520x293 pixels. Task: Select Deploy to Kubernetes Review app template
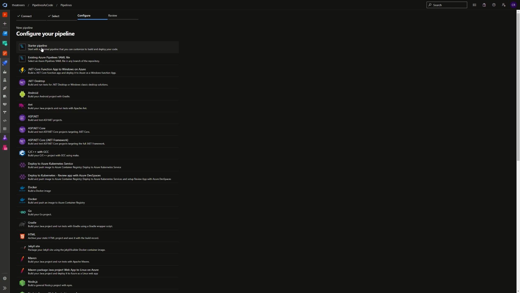click(x=97, y=177)
